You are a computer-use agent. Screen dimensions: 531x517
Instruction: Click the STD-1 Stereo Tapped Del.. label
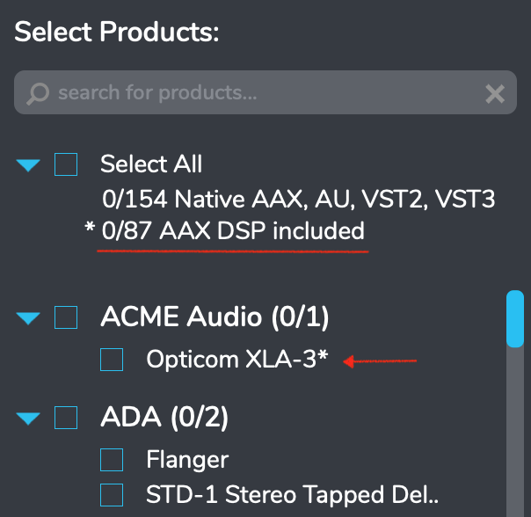click(292, 495)
